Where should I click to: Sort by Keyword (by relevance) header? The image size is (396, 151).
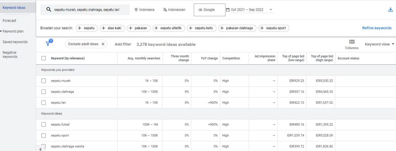pyautogui.click(x=68, y=59)
